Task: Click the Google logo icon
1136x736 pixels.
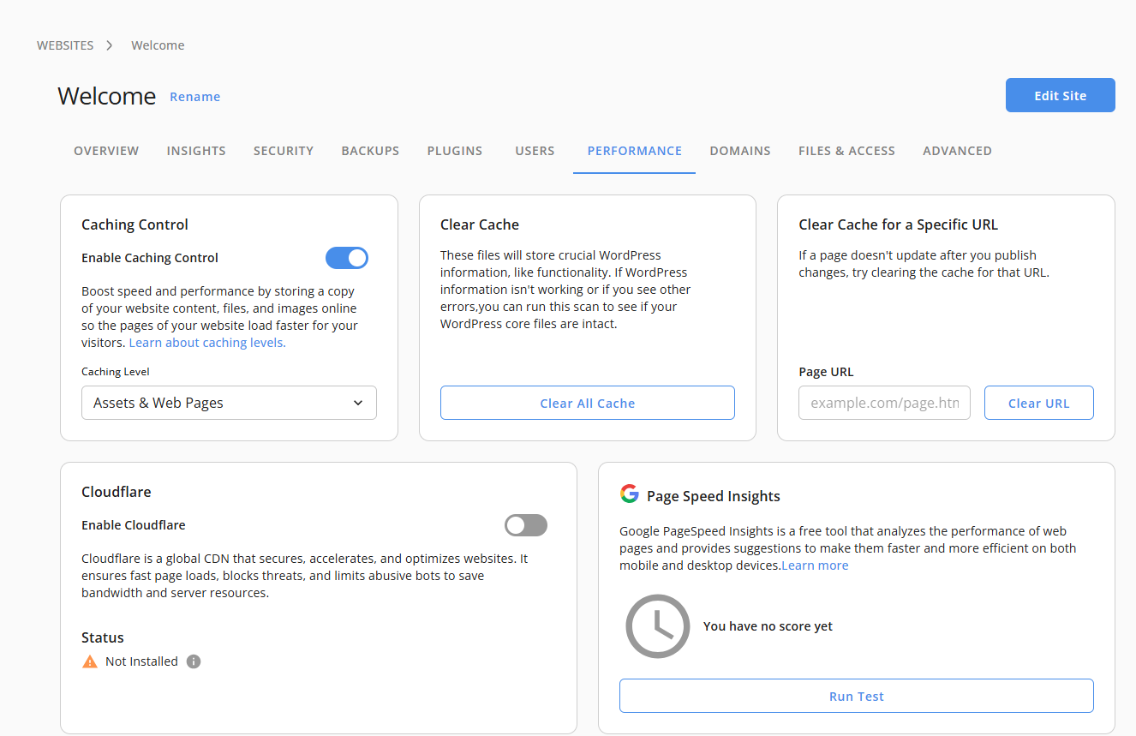Action: pyautogui.click(x=630, y=494)
